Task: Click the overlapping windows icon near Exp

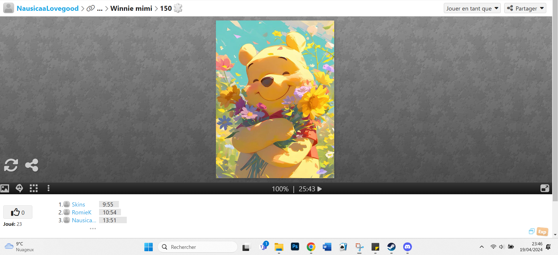Action: [532, 231]
